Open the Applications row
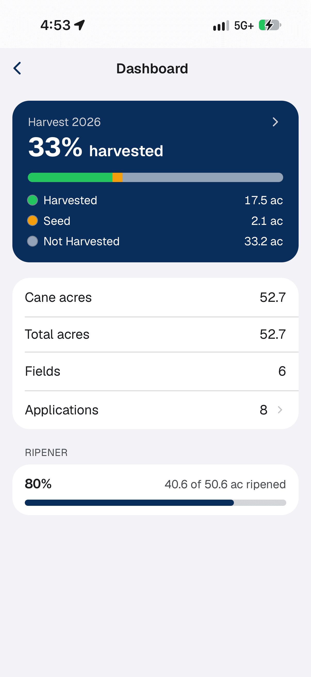311x677 pixels. (x=155, y=410)
